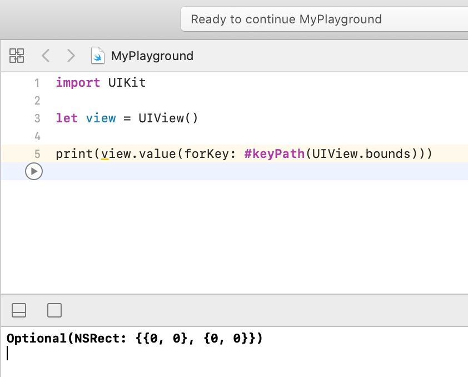Click 'UIView()' on line 3

coord(168,118)
